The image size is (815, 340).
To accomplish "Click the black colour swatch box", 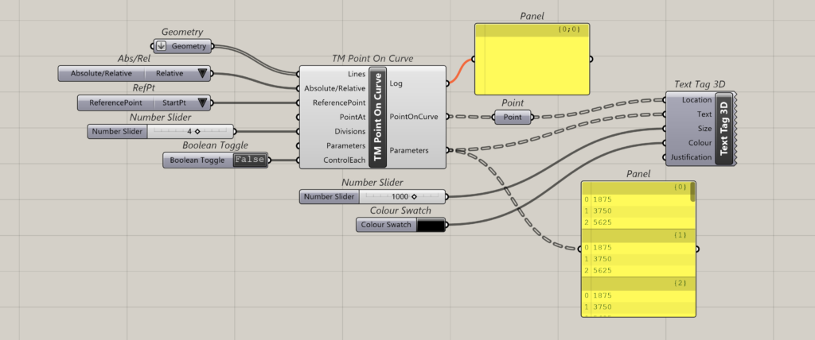I will 431,225.
